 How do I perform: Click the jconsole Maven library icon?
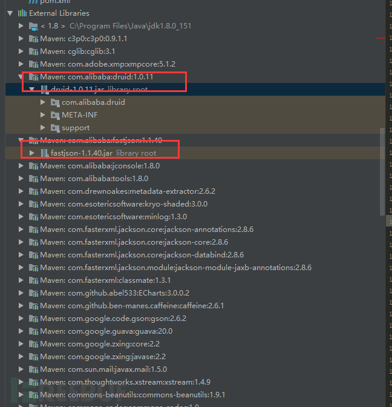tap(33, 166)
